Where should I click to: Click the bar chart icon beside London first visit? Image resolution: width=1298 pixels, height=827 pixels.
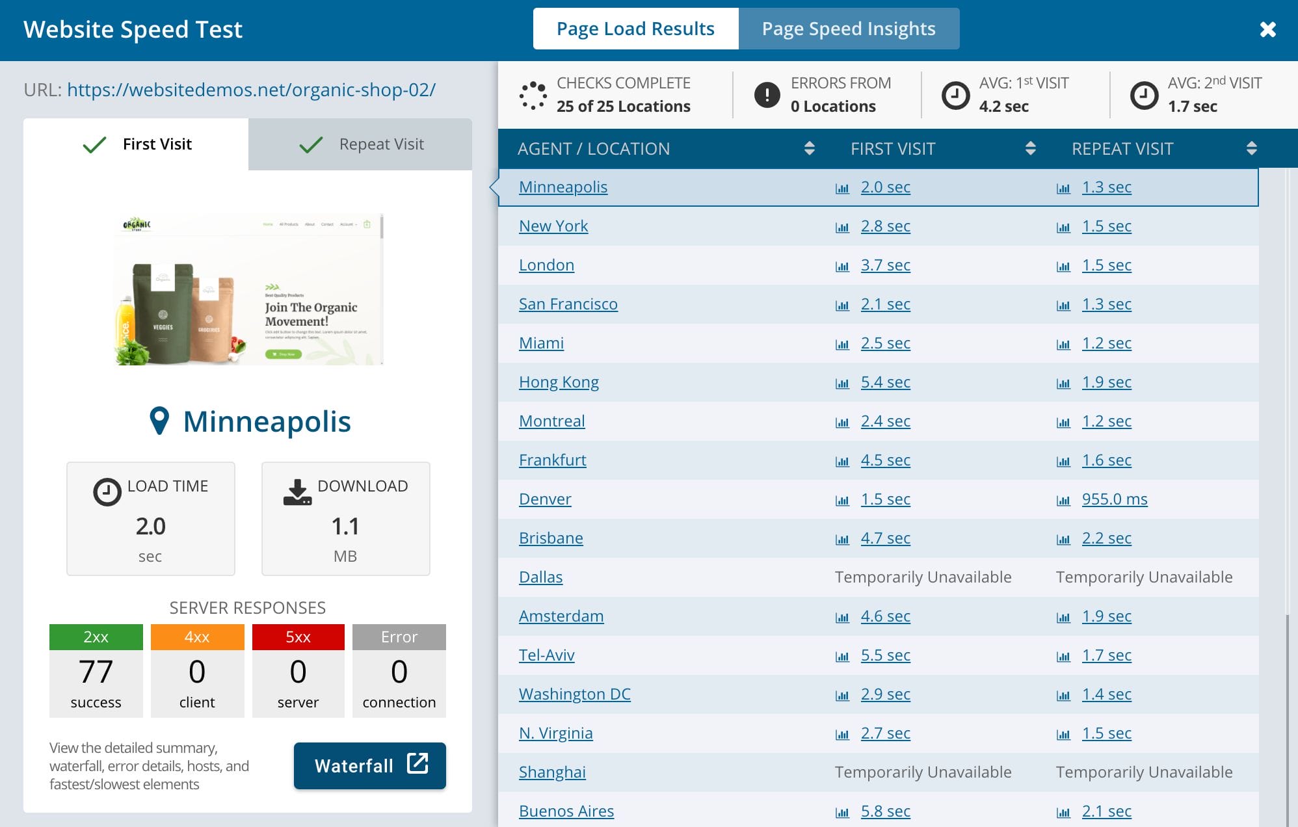tap(842, 266)
